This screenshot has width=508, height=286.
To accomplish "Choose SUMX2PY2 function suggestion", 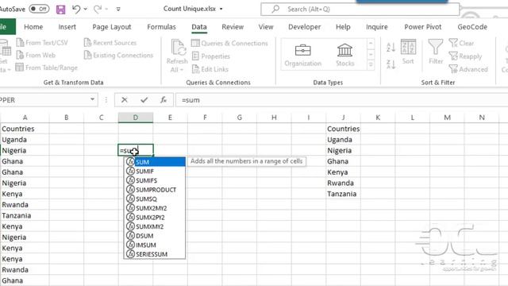I will [155, 217].
